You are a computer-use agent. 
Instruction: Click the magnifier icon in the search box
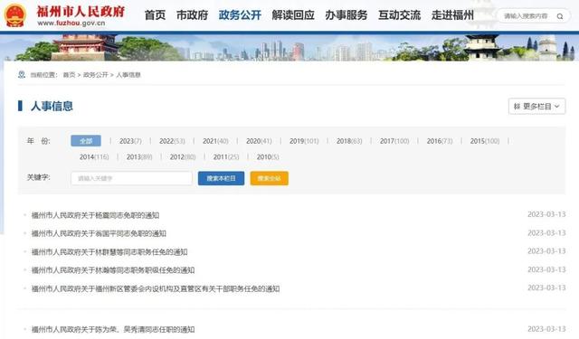pos(560,16)
